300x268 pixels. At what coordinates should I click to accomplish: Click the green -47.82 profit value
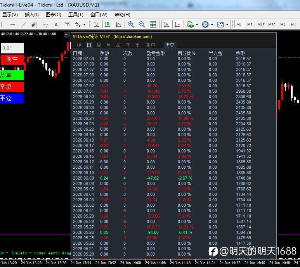click(x=153, y=178)
